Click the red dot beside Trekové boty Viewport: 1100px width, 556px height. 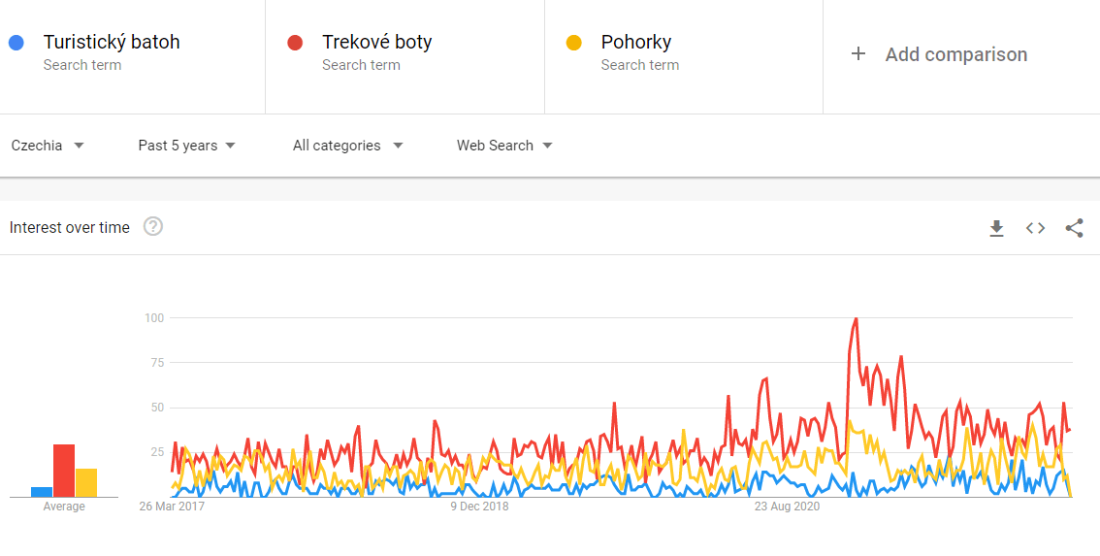(295, 43)
